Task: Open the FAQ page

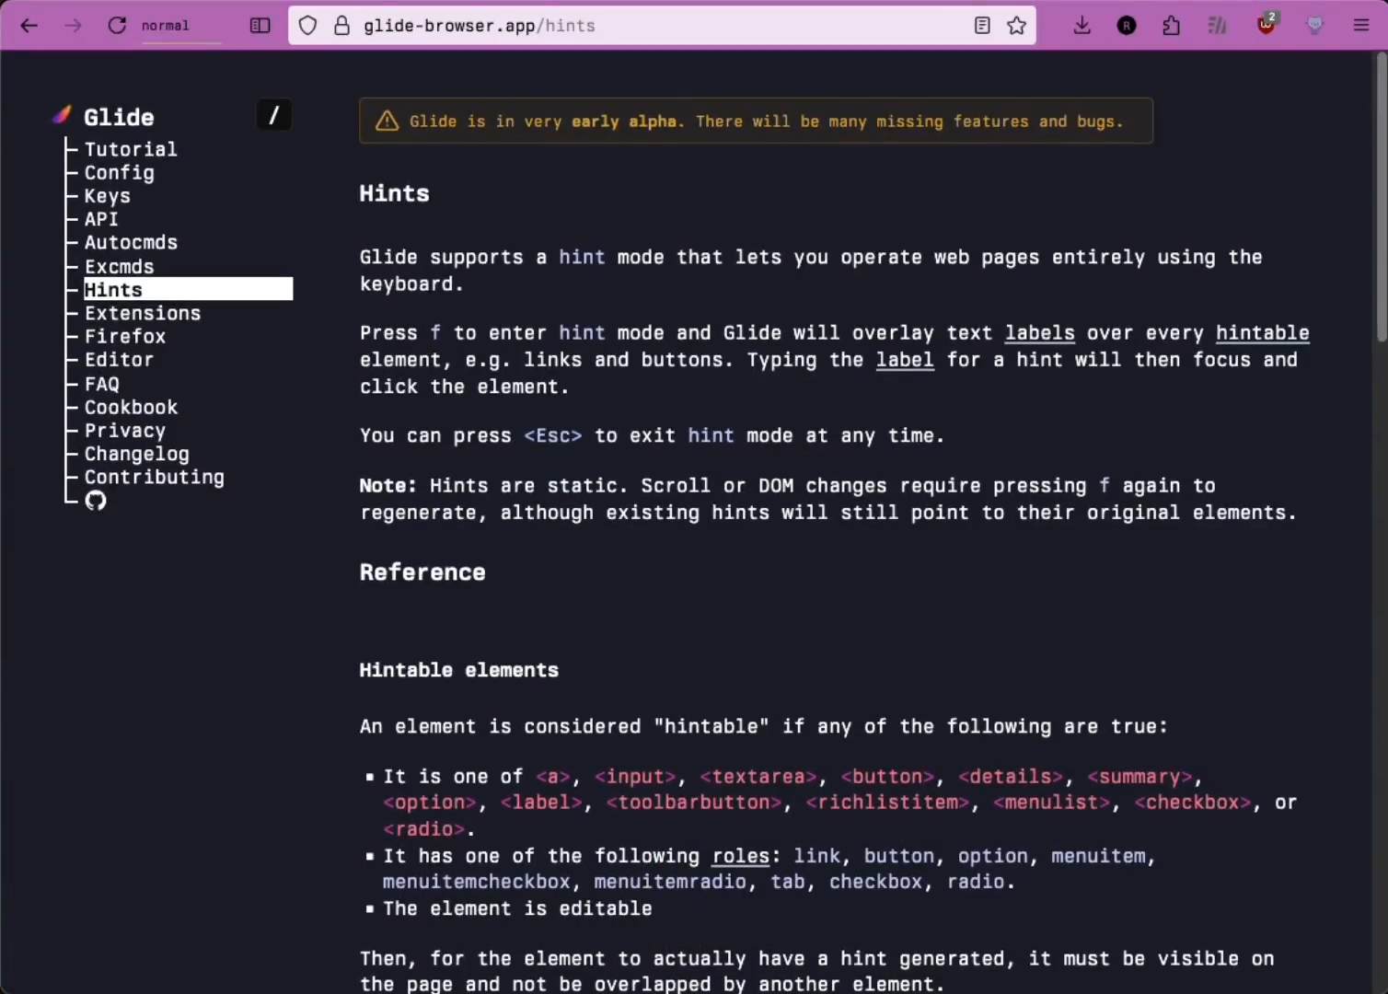Action: [102, 384]
